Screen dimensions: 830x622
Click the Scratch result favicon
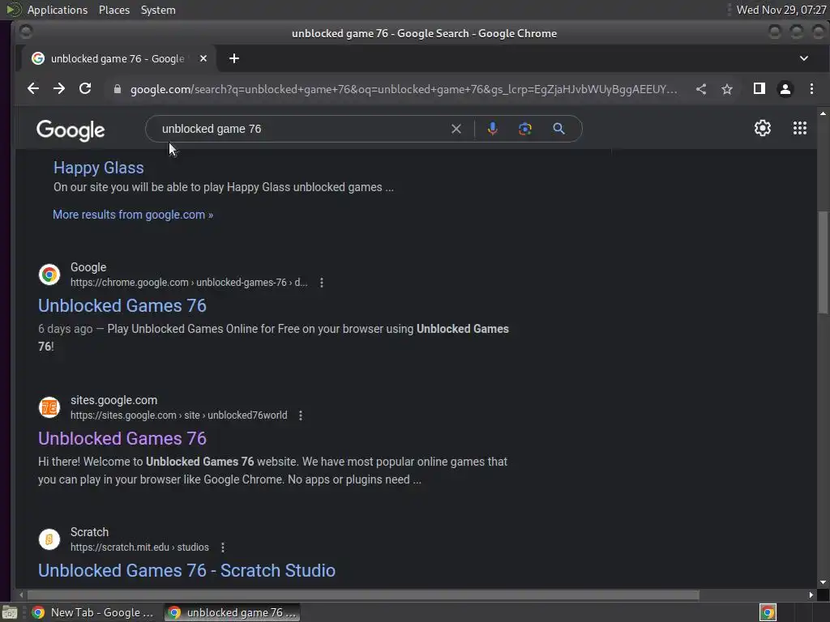click(49, 539)
